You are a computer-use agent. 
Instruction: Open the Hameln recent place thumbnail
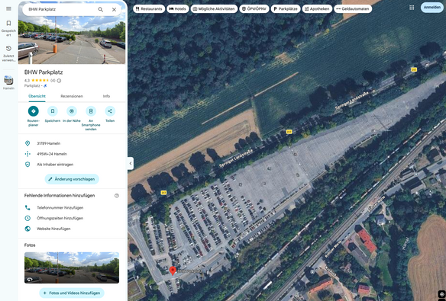point(8,82)
